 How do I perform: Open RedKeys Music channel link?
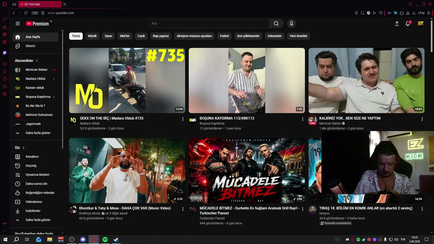90,213
